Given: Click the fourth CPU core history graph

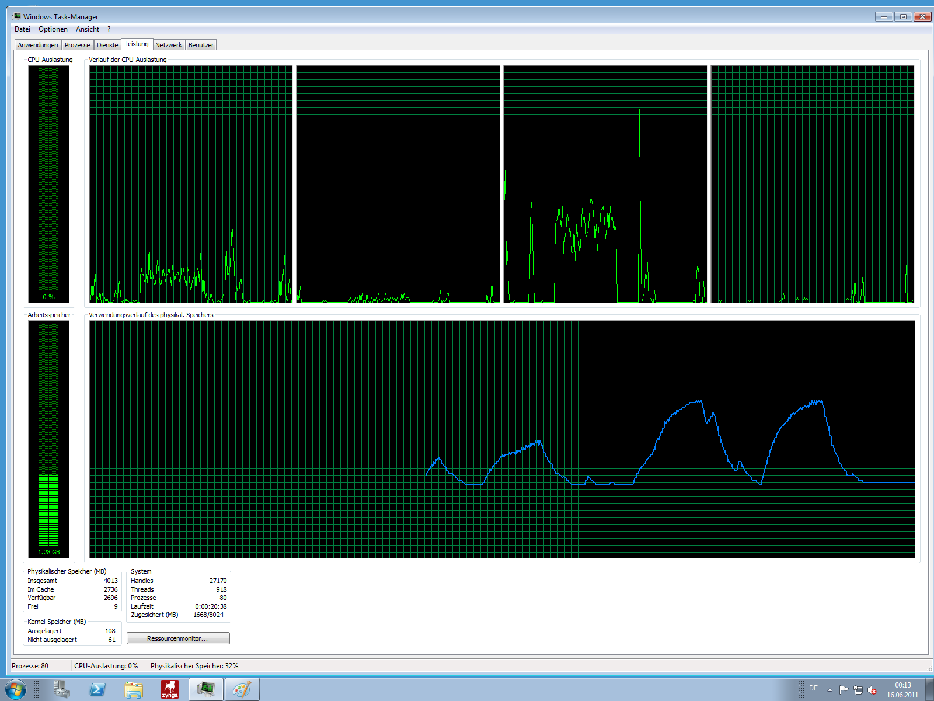Looking at the screenshot, I should tap(813, 184).
